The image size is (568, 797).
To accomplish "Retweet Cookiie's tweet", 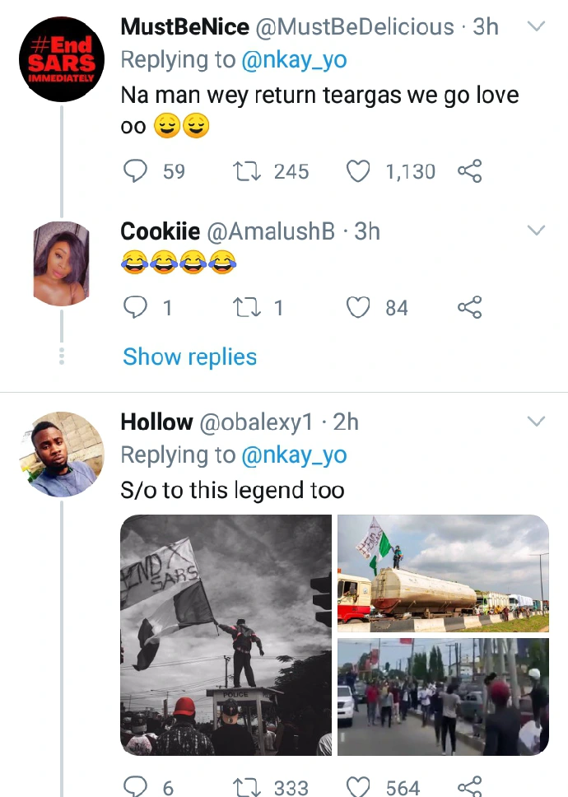I will 244,308.
